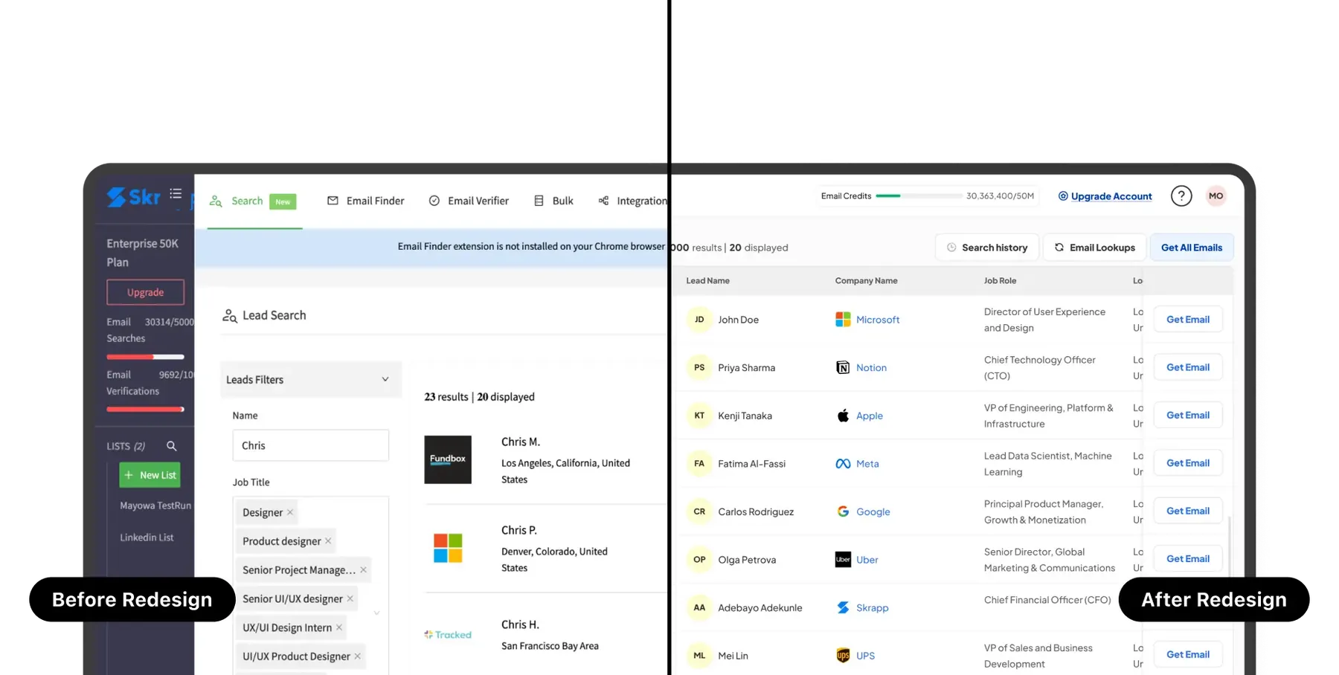Click the Upgrade Account link
Image resolution: width=1339 pixels, height=675 pixels.
[1105, 196]
